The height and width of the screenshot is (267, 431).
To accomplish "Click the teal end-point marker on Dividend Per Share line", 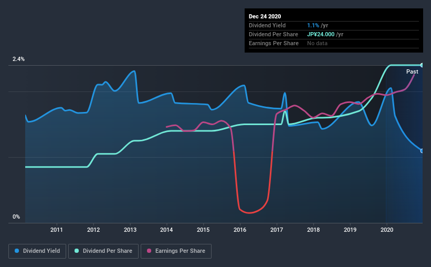I will (x=422, y=65).
